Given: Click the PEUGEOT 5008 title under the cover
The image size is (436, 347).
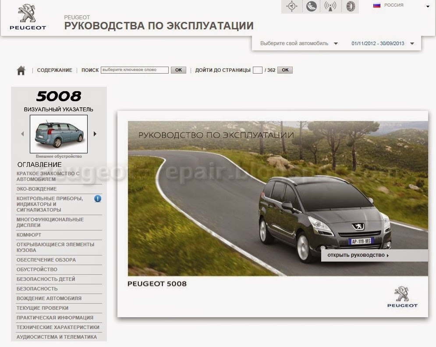Looking at the screenshot, I should (x=157, y=284).
